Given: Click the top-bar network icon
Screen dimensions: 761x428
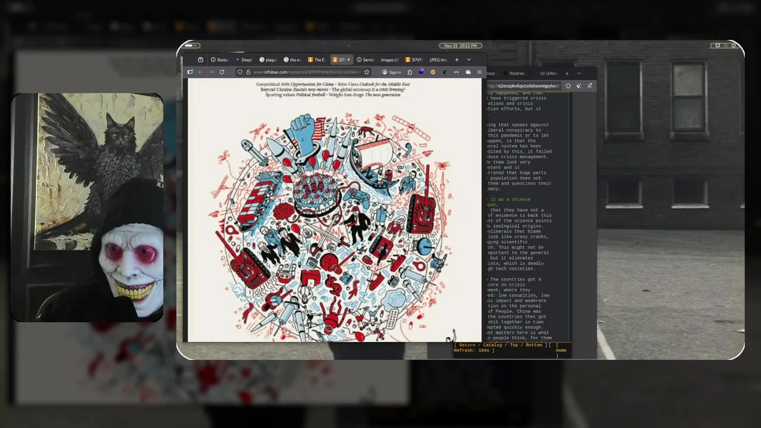Looking at the screenshot, I should pos(718,45).
